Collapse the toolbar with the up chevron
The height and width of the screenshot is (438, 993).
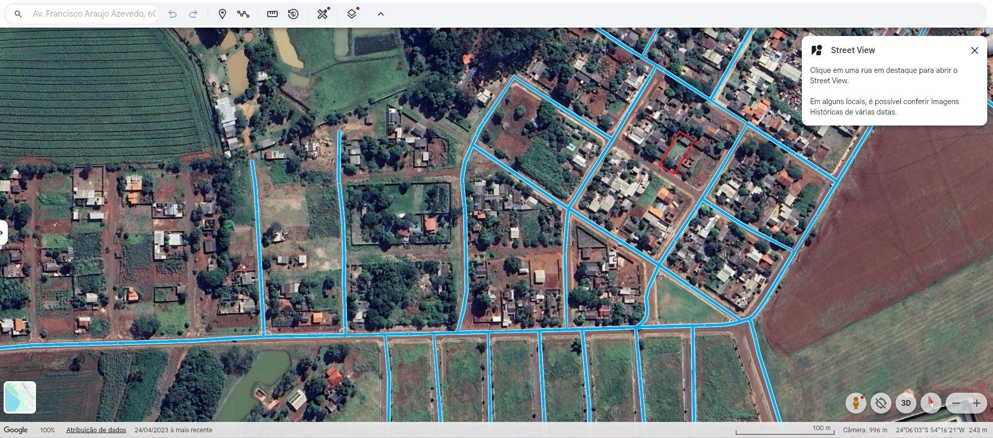381,14
